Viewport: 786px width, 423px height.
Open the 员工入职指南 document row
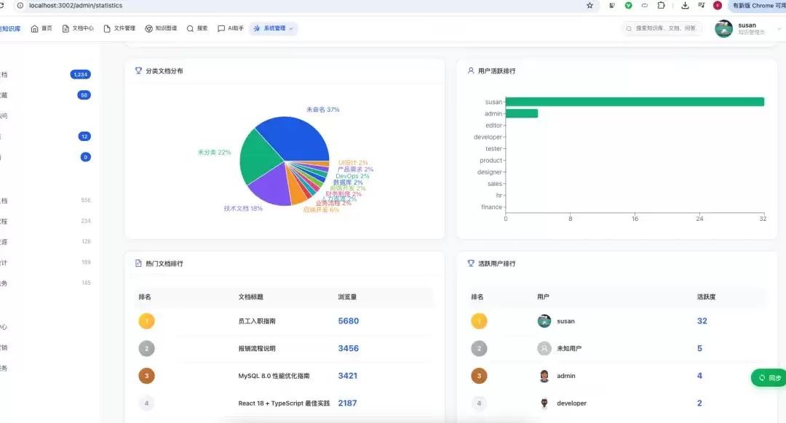point(285,321)
